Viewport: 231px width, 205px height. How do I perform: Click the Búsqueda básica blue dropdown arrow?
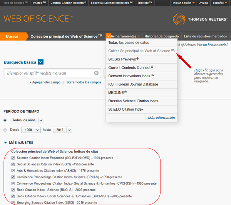click(x=41, y=62)
